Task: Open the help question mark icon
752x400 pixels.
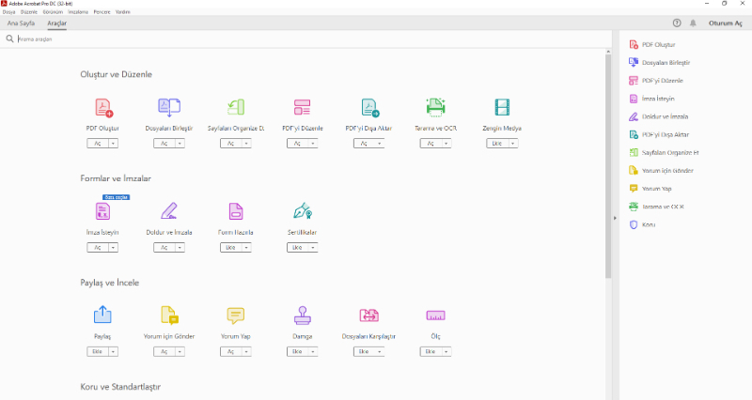Action: (x=677, y=23)
